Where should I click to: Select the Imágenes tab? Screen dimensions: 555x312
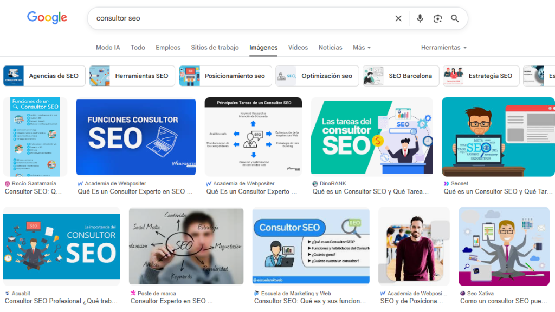263,47
